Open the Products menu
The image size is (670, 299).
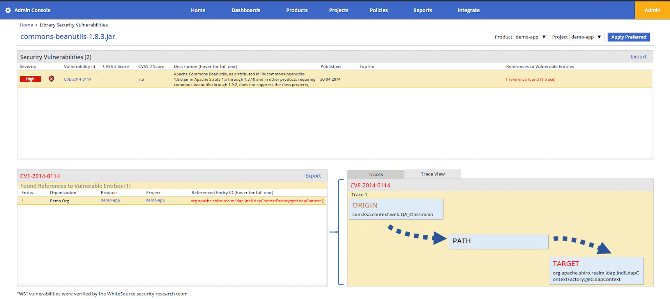click(x=297, y=10)
